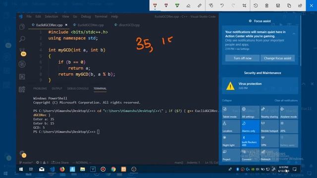Open All settings quick action

pos(250,112)
